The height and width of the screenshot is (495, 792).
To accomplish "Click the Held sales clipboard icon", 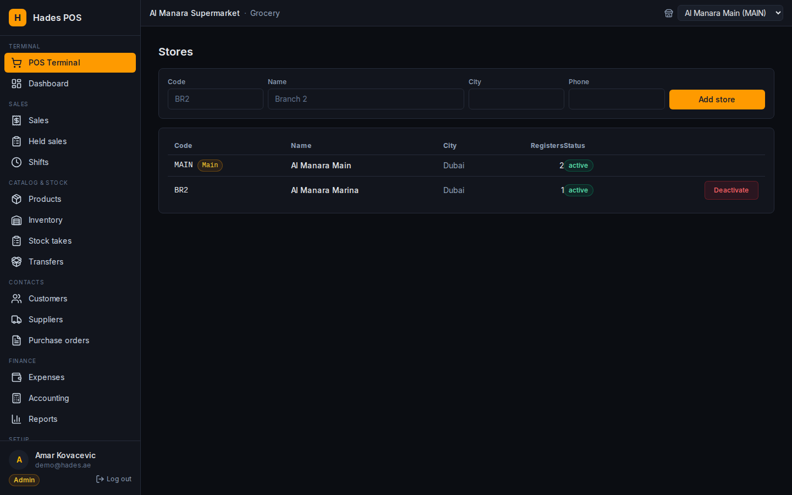I will [16, 141].
